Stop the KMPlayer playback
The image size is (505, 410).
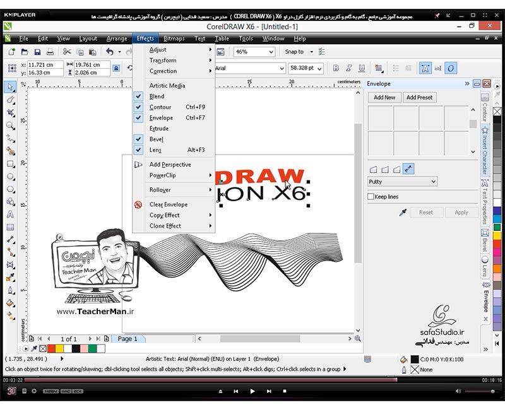pyautogui.click(x=285, y=391)
